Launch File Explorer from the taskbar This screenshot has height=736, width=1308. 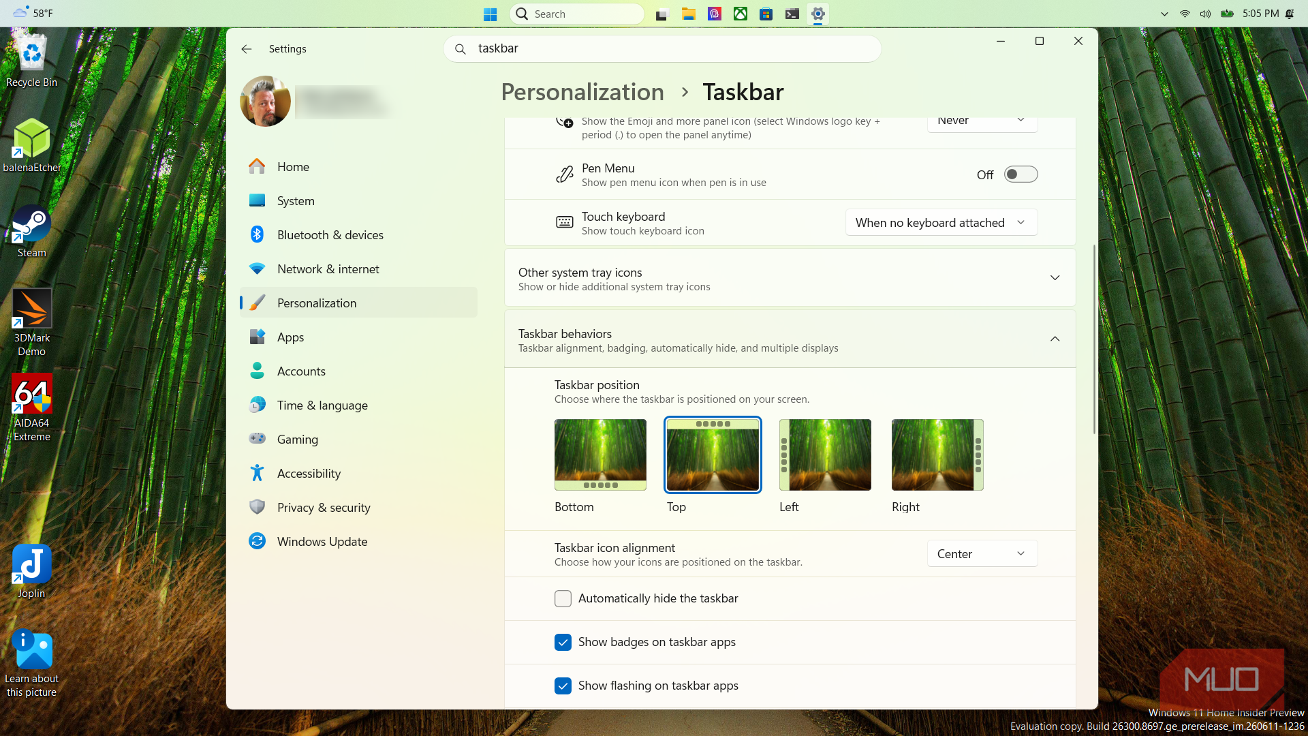click(688, 14)
